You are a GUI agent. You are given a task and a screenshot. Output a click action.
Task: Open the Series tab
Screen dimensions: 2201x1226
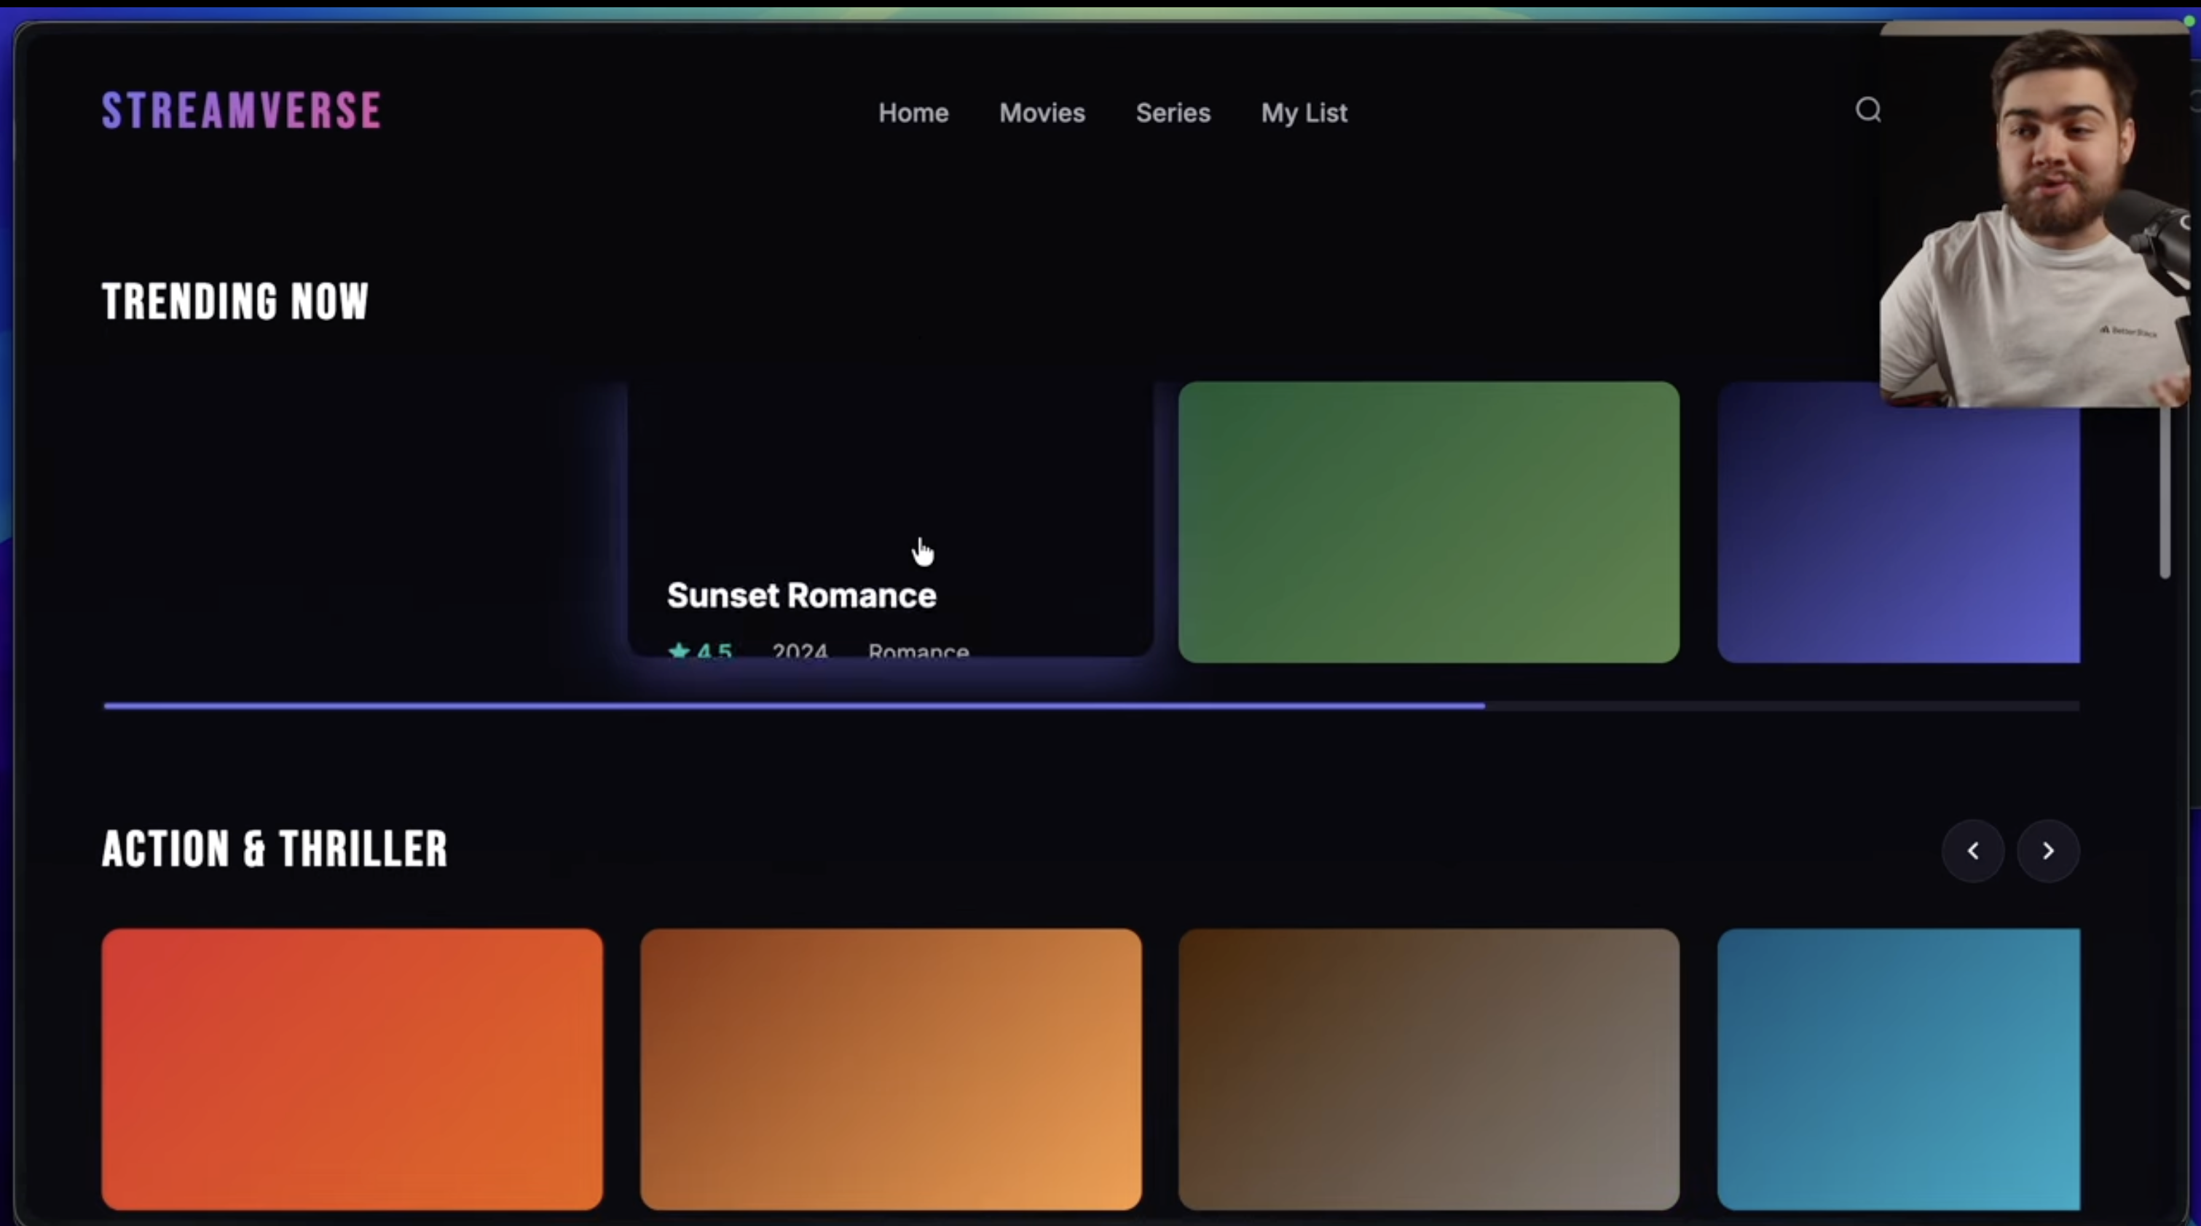[x=1173, y=113]
